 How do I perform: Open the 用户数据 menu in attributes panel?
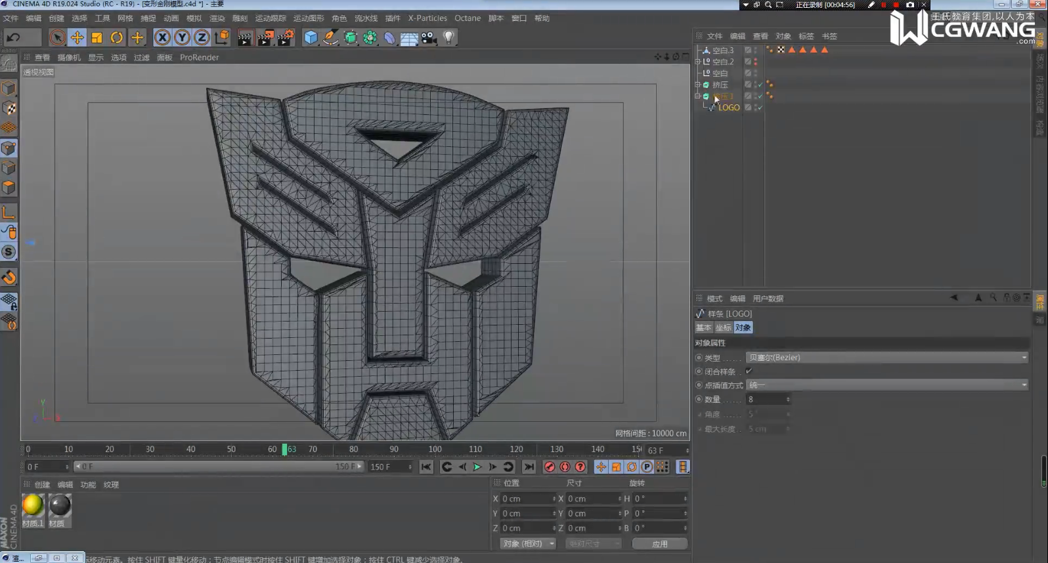click(768, 299)
